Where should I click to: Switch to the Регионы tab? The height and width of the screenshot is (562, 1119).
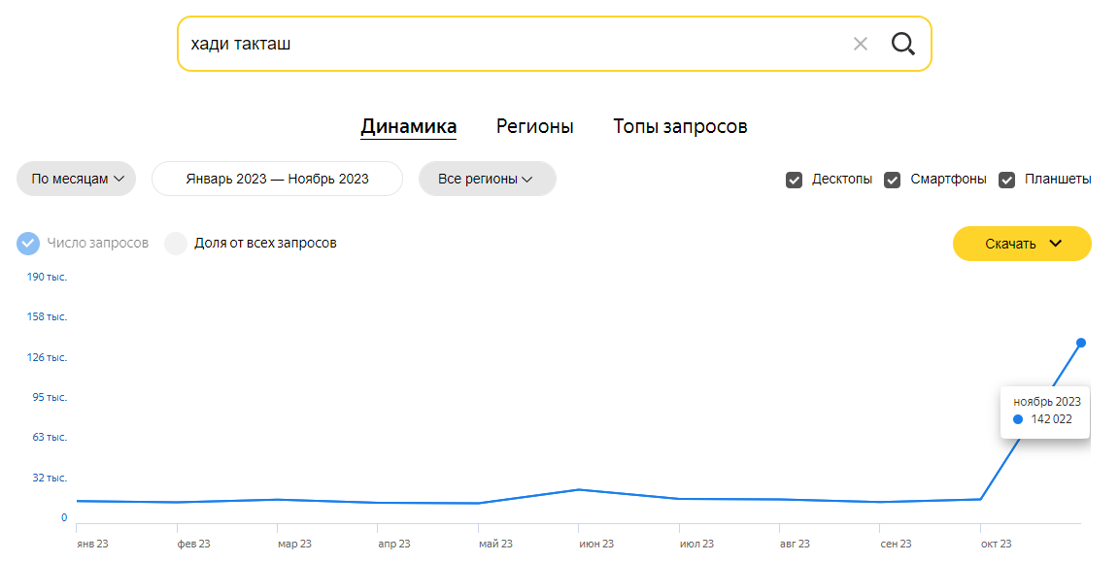[534, 127]
